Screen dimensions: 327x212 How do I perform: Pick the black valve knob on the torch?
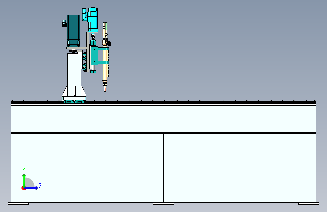pos(109,44)
